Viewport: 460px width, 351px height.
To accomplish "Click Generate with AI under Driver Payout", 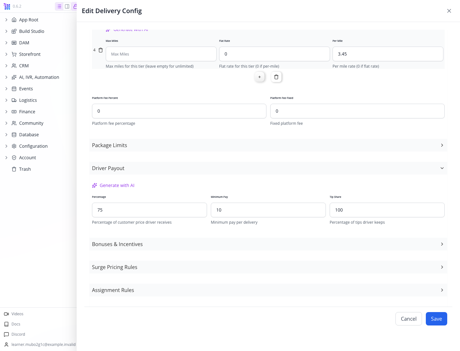I will (113, 185).
